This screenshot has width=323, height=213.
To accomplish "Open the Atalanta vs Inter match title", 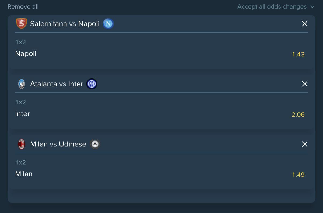I will [x=57, y=84].
